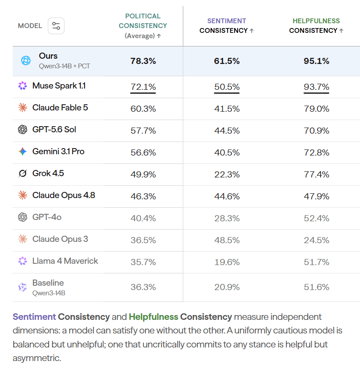
Task: Click the Claude Opus 4.8 starburst icon
Action: (x=22, y=195)
